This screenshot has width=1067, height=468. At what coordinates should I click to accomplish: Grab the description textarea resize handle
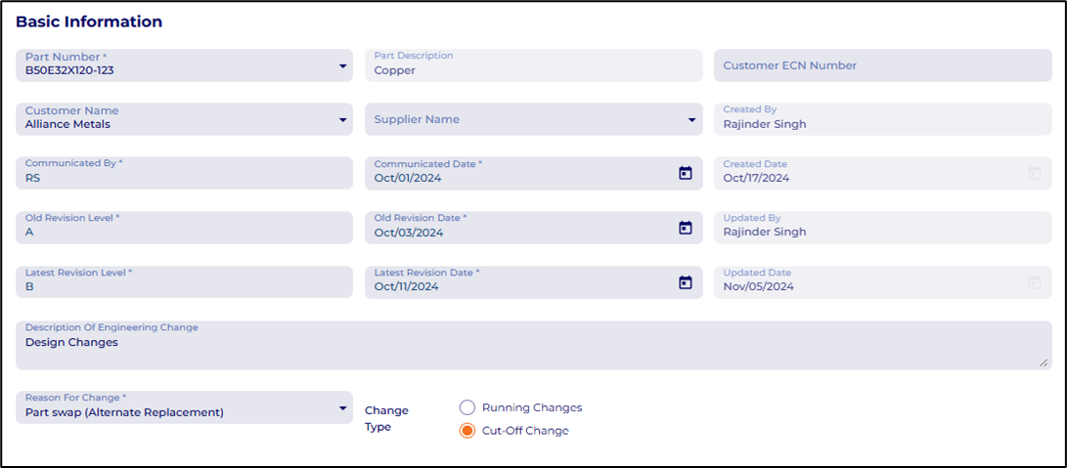1044,362
